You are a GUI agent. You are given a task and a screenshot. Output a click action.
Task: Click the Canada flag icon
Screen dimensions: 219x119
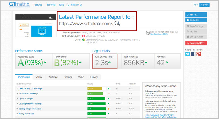(84, 36)
